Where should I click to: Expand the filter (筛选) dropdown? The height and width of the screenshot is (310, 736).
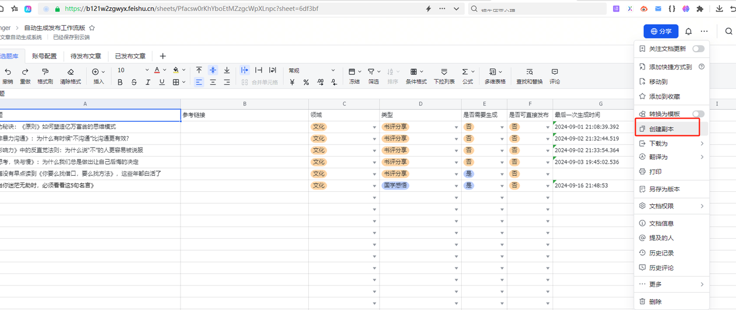pyautogui.click(x=379, y=72)
